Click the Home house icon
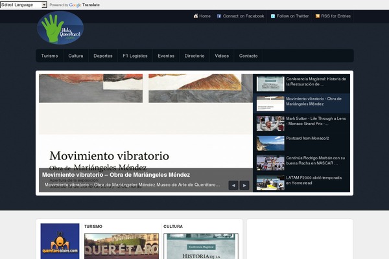This screenshot has width=389, height=259. [x=196, y=16]
